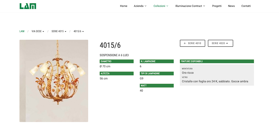Click the Finiture Disponibili green header
279x135 pixels.
(x=217, y=61)
